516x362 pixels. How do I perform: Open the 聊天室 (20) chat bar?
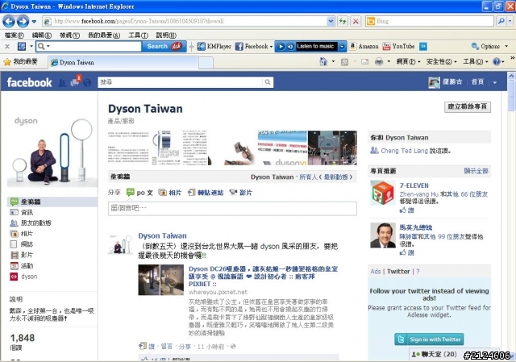(x=436, y=355)
